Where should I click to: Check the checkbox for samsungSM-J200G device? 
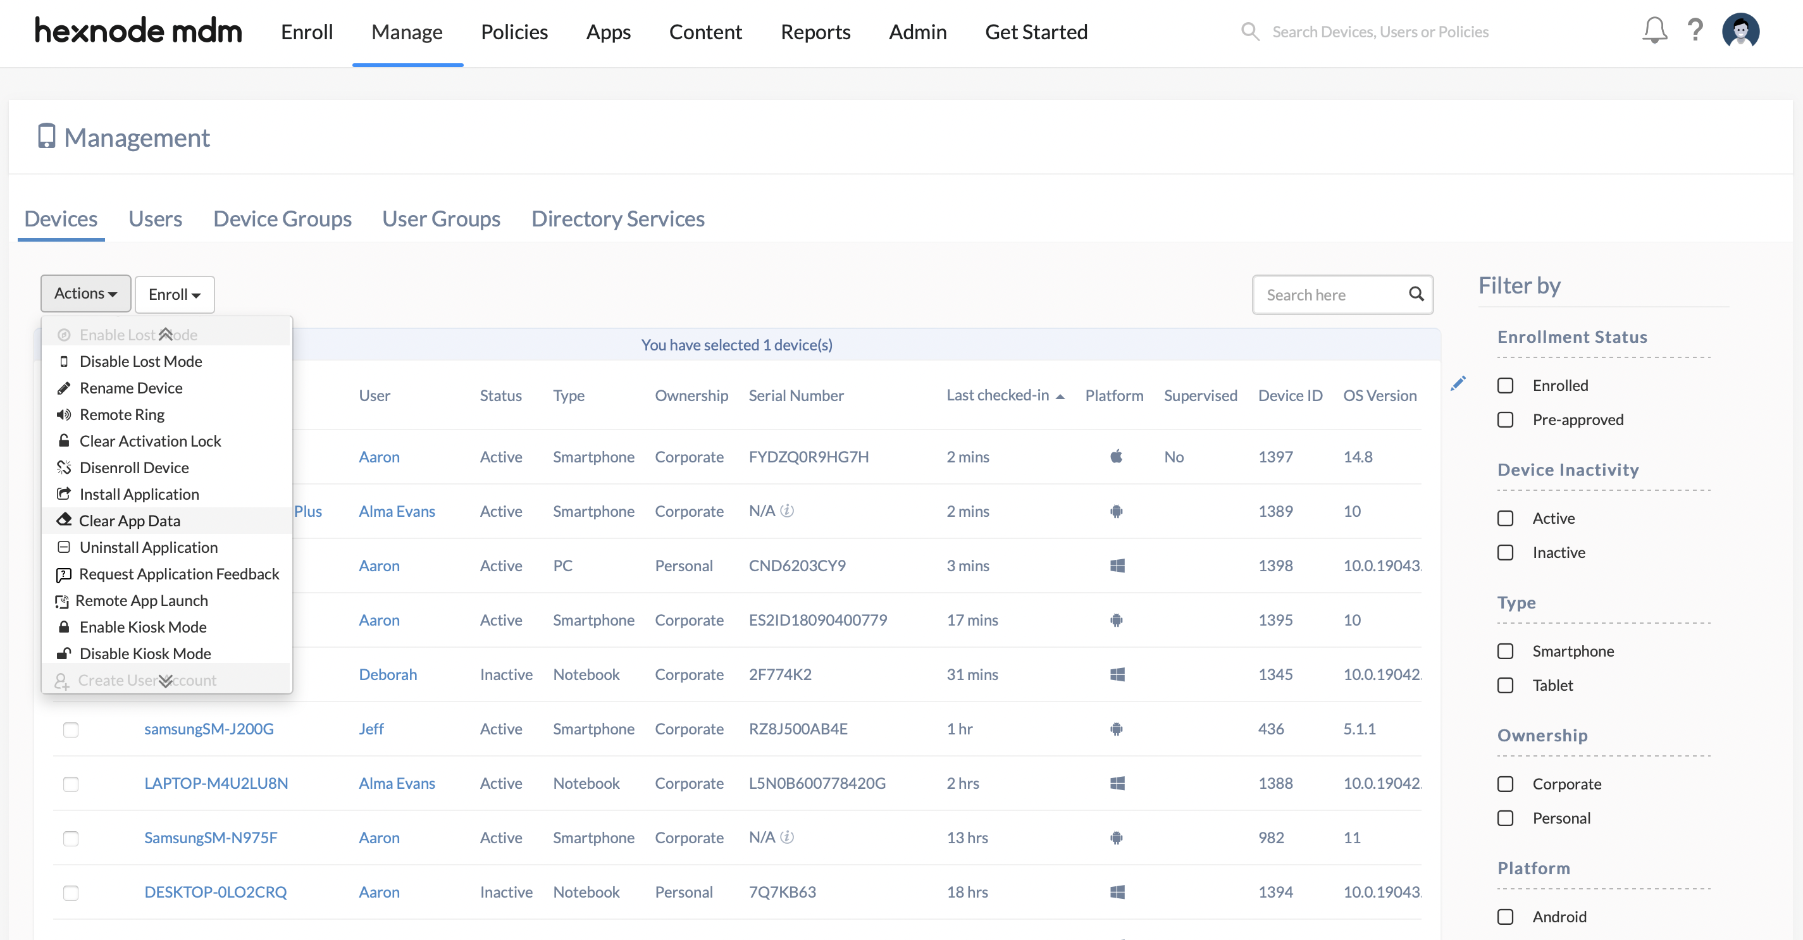click(71, 729)
